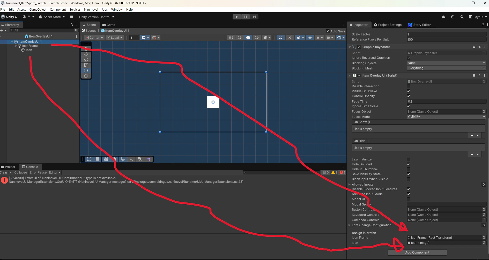The width and height of the screenshot is (489, 260).
Task: Open the Focus Mode dropdown
Action: (x=446, y=117)
